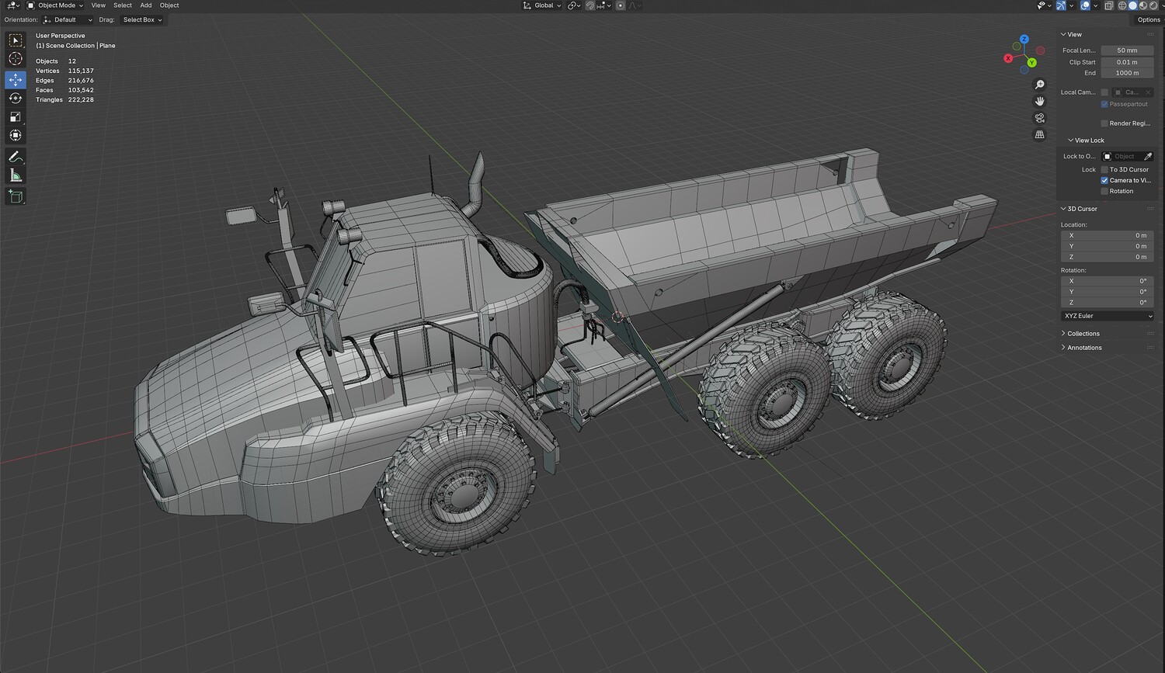Screen dimensions: 1165x673
Task: Open the editor type menu icon
Action: (12, 5)
